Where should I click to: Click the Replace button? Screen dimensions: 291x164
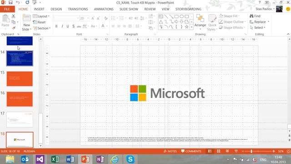click(x=258, y=22)
